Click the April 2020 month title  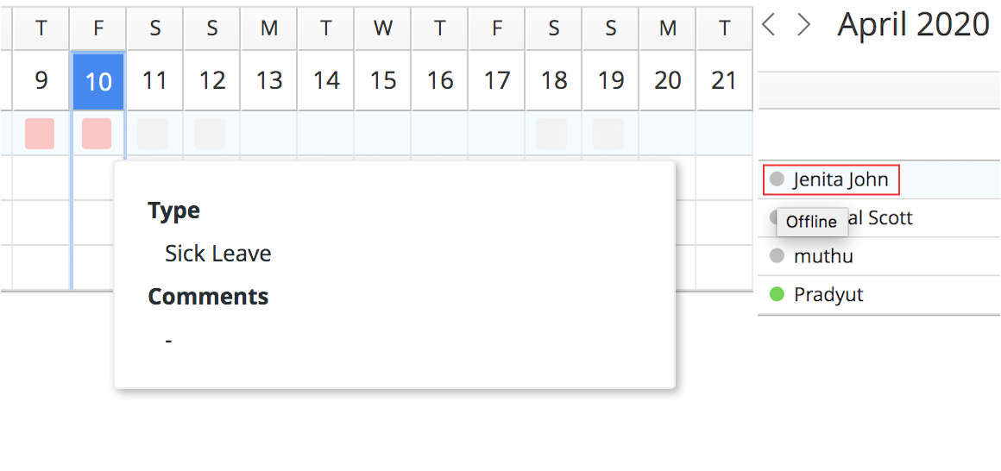click(914, 24)
